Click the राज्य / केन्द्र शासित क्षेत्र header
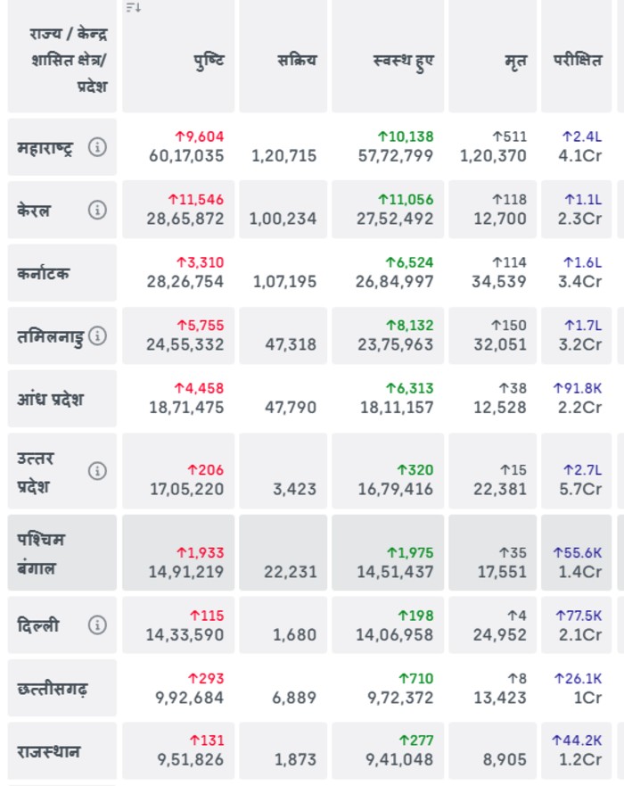 tap(68, 61)
